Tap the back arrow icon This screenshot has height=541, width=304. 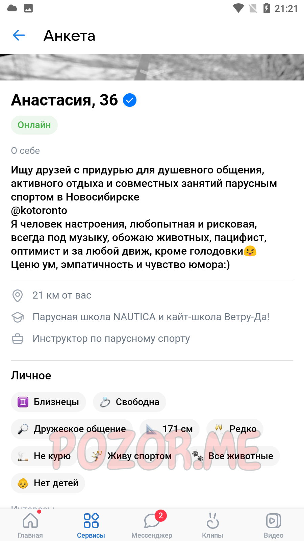pyautogui.click(x=19, y=35)
